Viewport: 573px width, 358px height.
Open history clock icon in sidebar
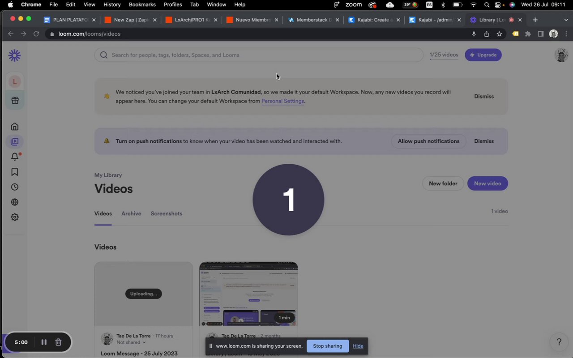click(x=15, y=187)
